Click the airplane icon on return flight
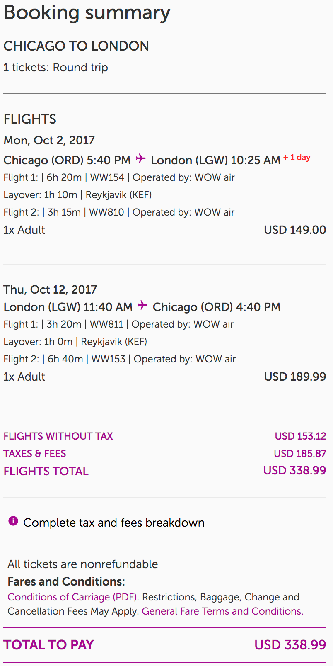The image size is (333, 666). click(x=142, y=305)
